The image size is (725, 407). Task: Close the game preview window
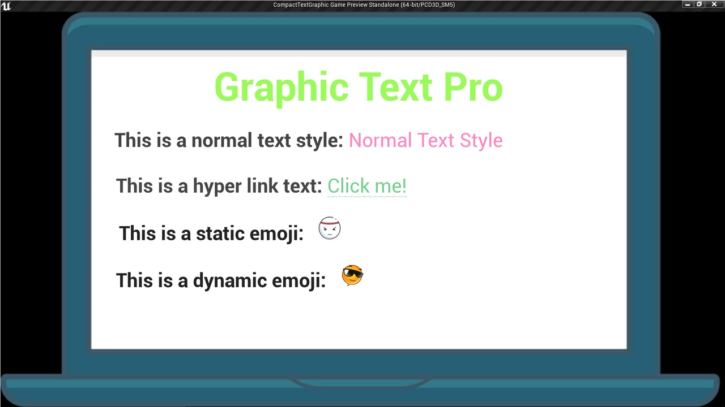pos(714,5)
